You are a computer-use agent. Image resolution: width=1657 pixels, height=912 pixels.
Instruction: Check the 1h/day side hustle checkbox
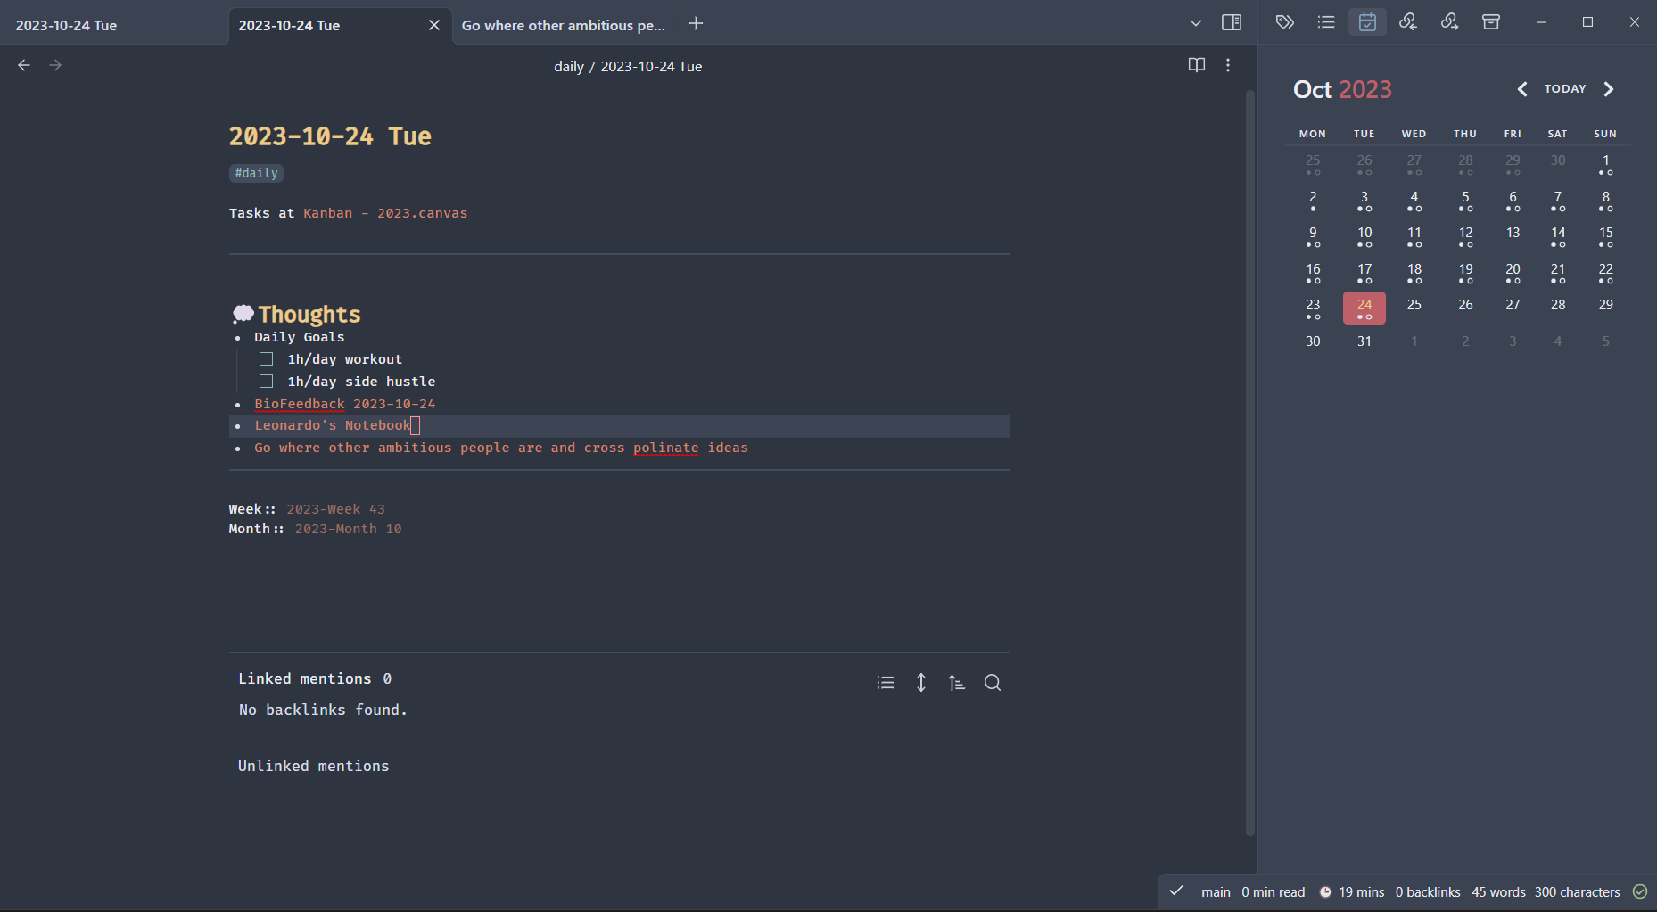[266, 382]
